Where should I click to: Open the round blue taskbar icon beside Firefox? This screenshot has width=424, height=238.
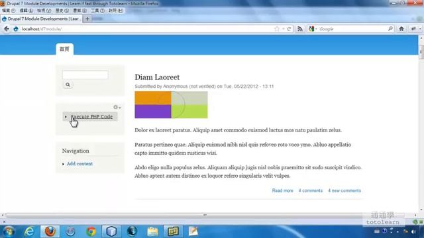tap(71, 231)
